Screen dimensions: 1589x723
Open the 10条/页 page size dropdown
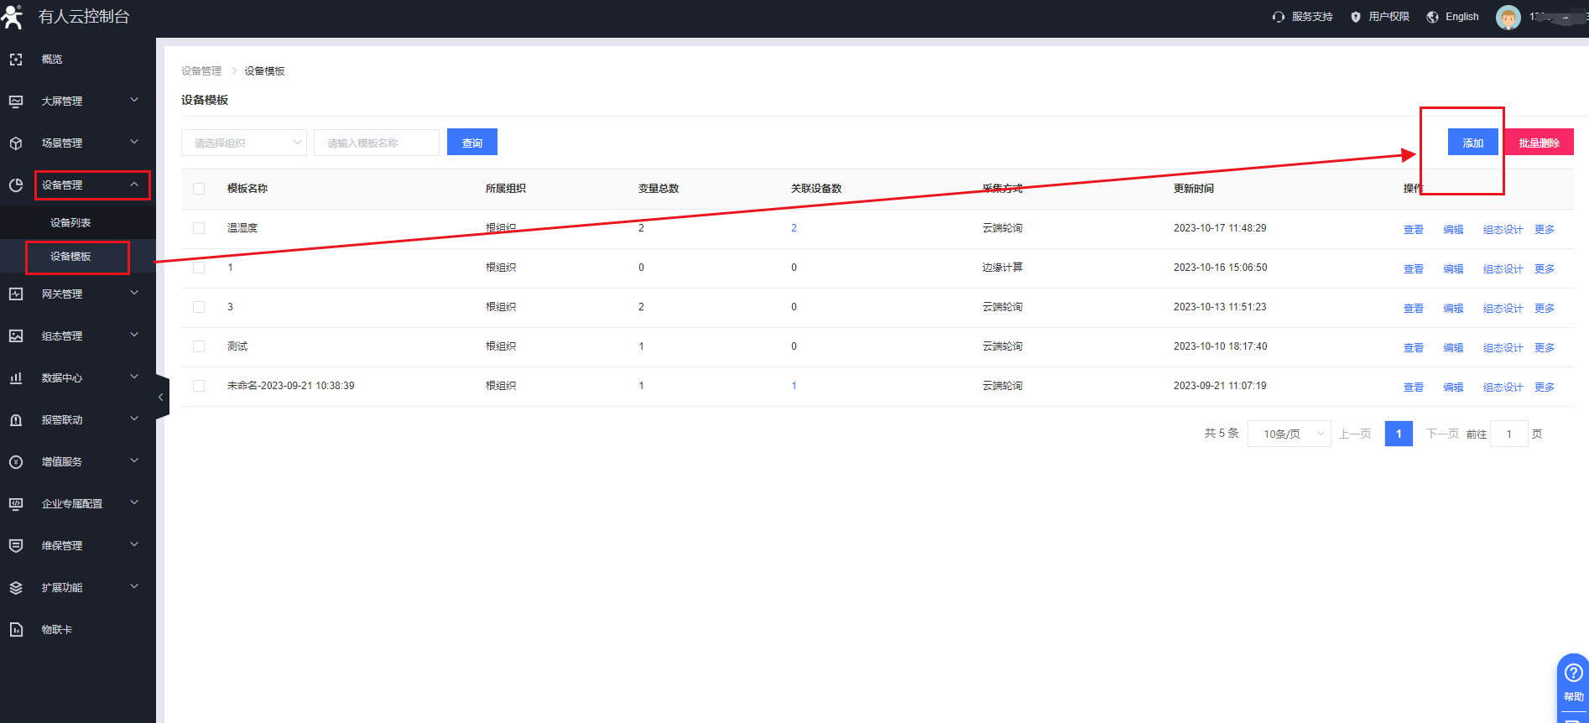tap(1289, 434)
